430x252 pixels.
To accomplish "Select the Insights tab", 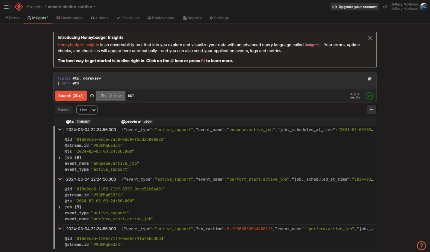I will (38, 18).
